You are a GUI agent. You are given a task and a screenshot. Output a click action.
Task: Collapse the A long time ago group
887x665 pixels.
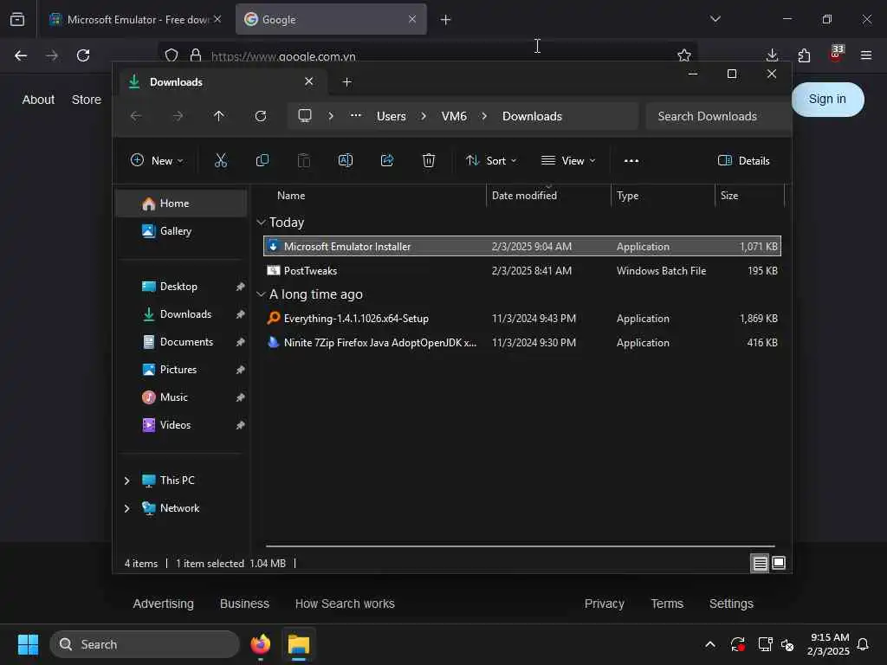[x=262, y=294]
